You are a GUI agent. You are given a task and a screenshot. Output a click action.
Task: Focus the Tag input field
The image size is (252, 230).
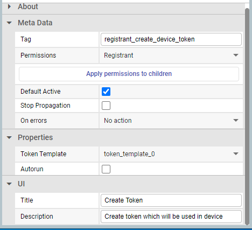point(171,39)
